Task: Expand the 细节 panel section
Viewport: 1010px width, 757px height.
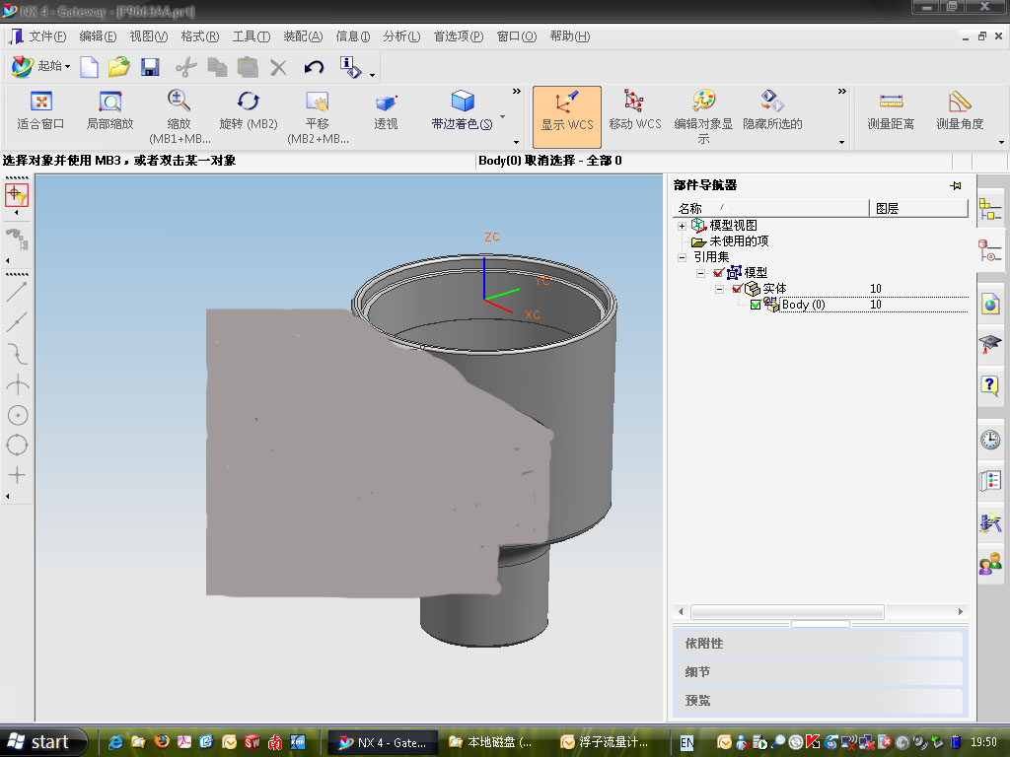Action: point(820,672)
